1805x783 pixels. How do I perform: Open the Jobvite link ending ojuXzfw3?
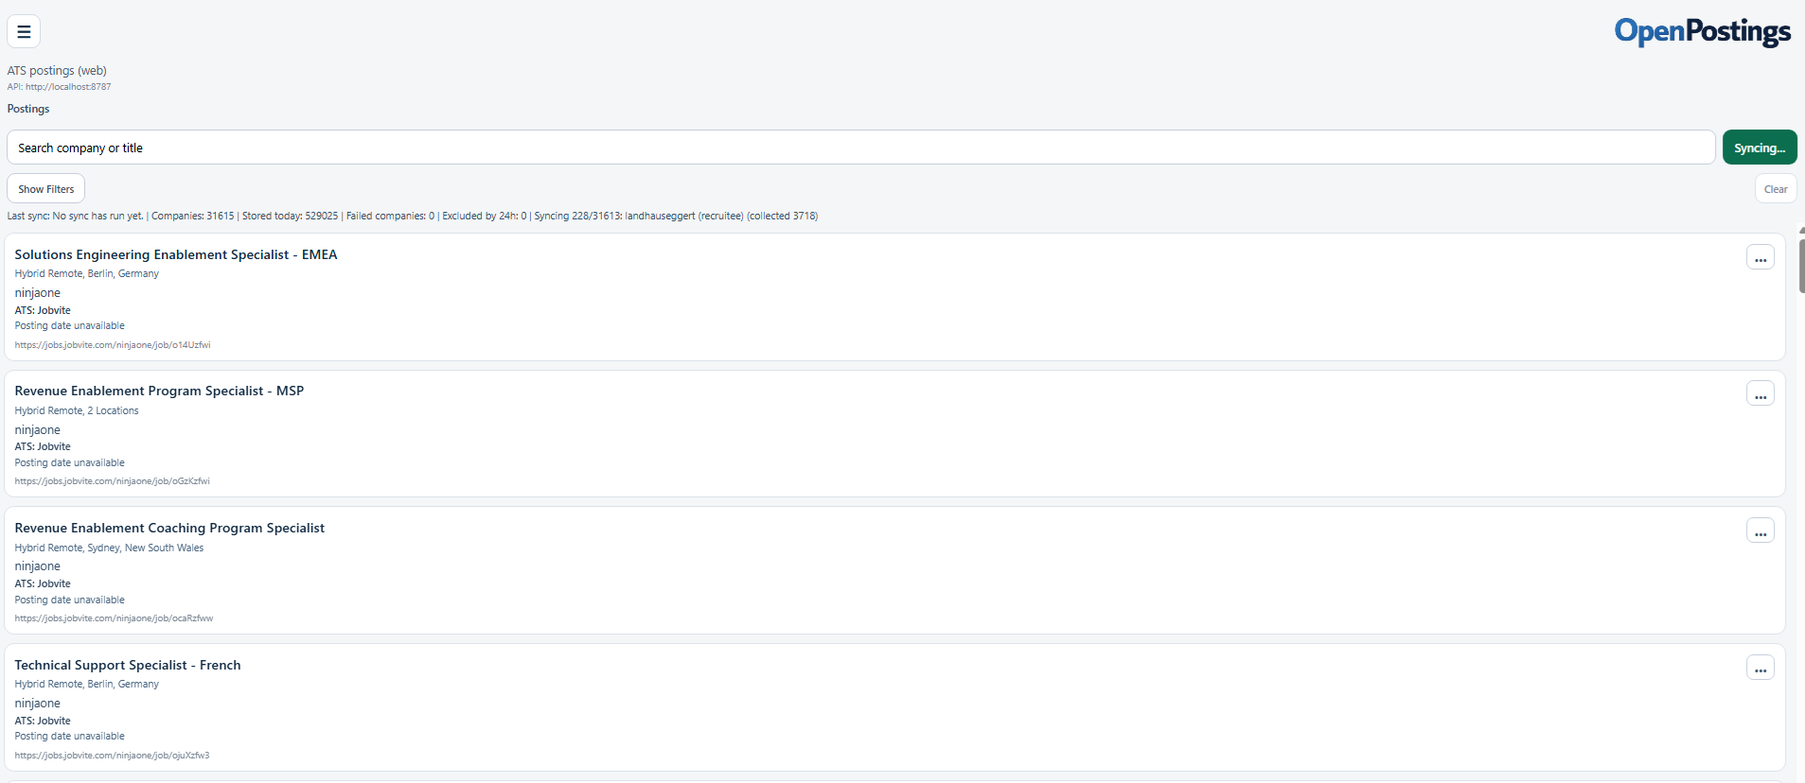[112, 756]
